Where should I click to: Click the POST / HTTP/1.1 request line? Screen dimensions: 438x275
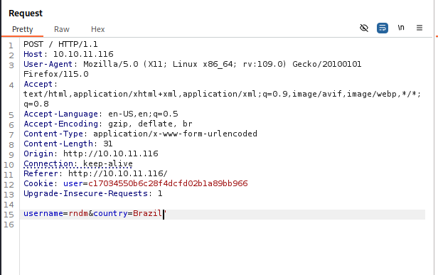(x=60, y=44)
